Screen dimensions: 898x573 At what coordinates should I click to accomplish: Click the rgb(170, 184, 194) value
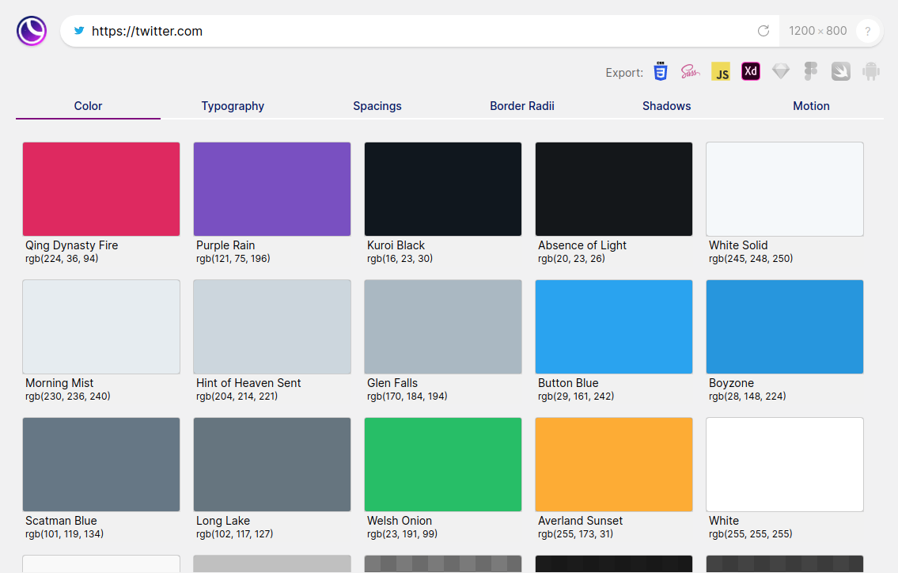point(407,396)
